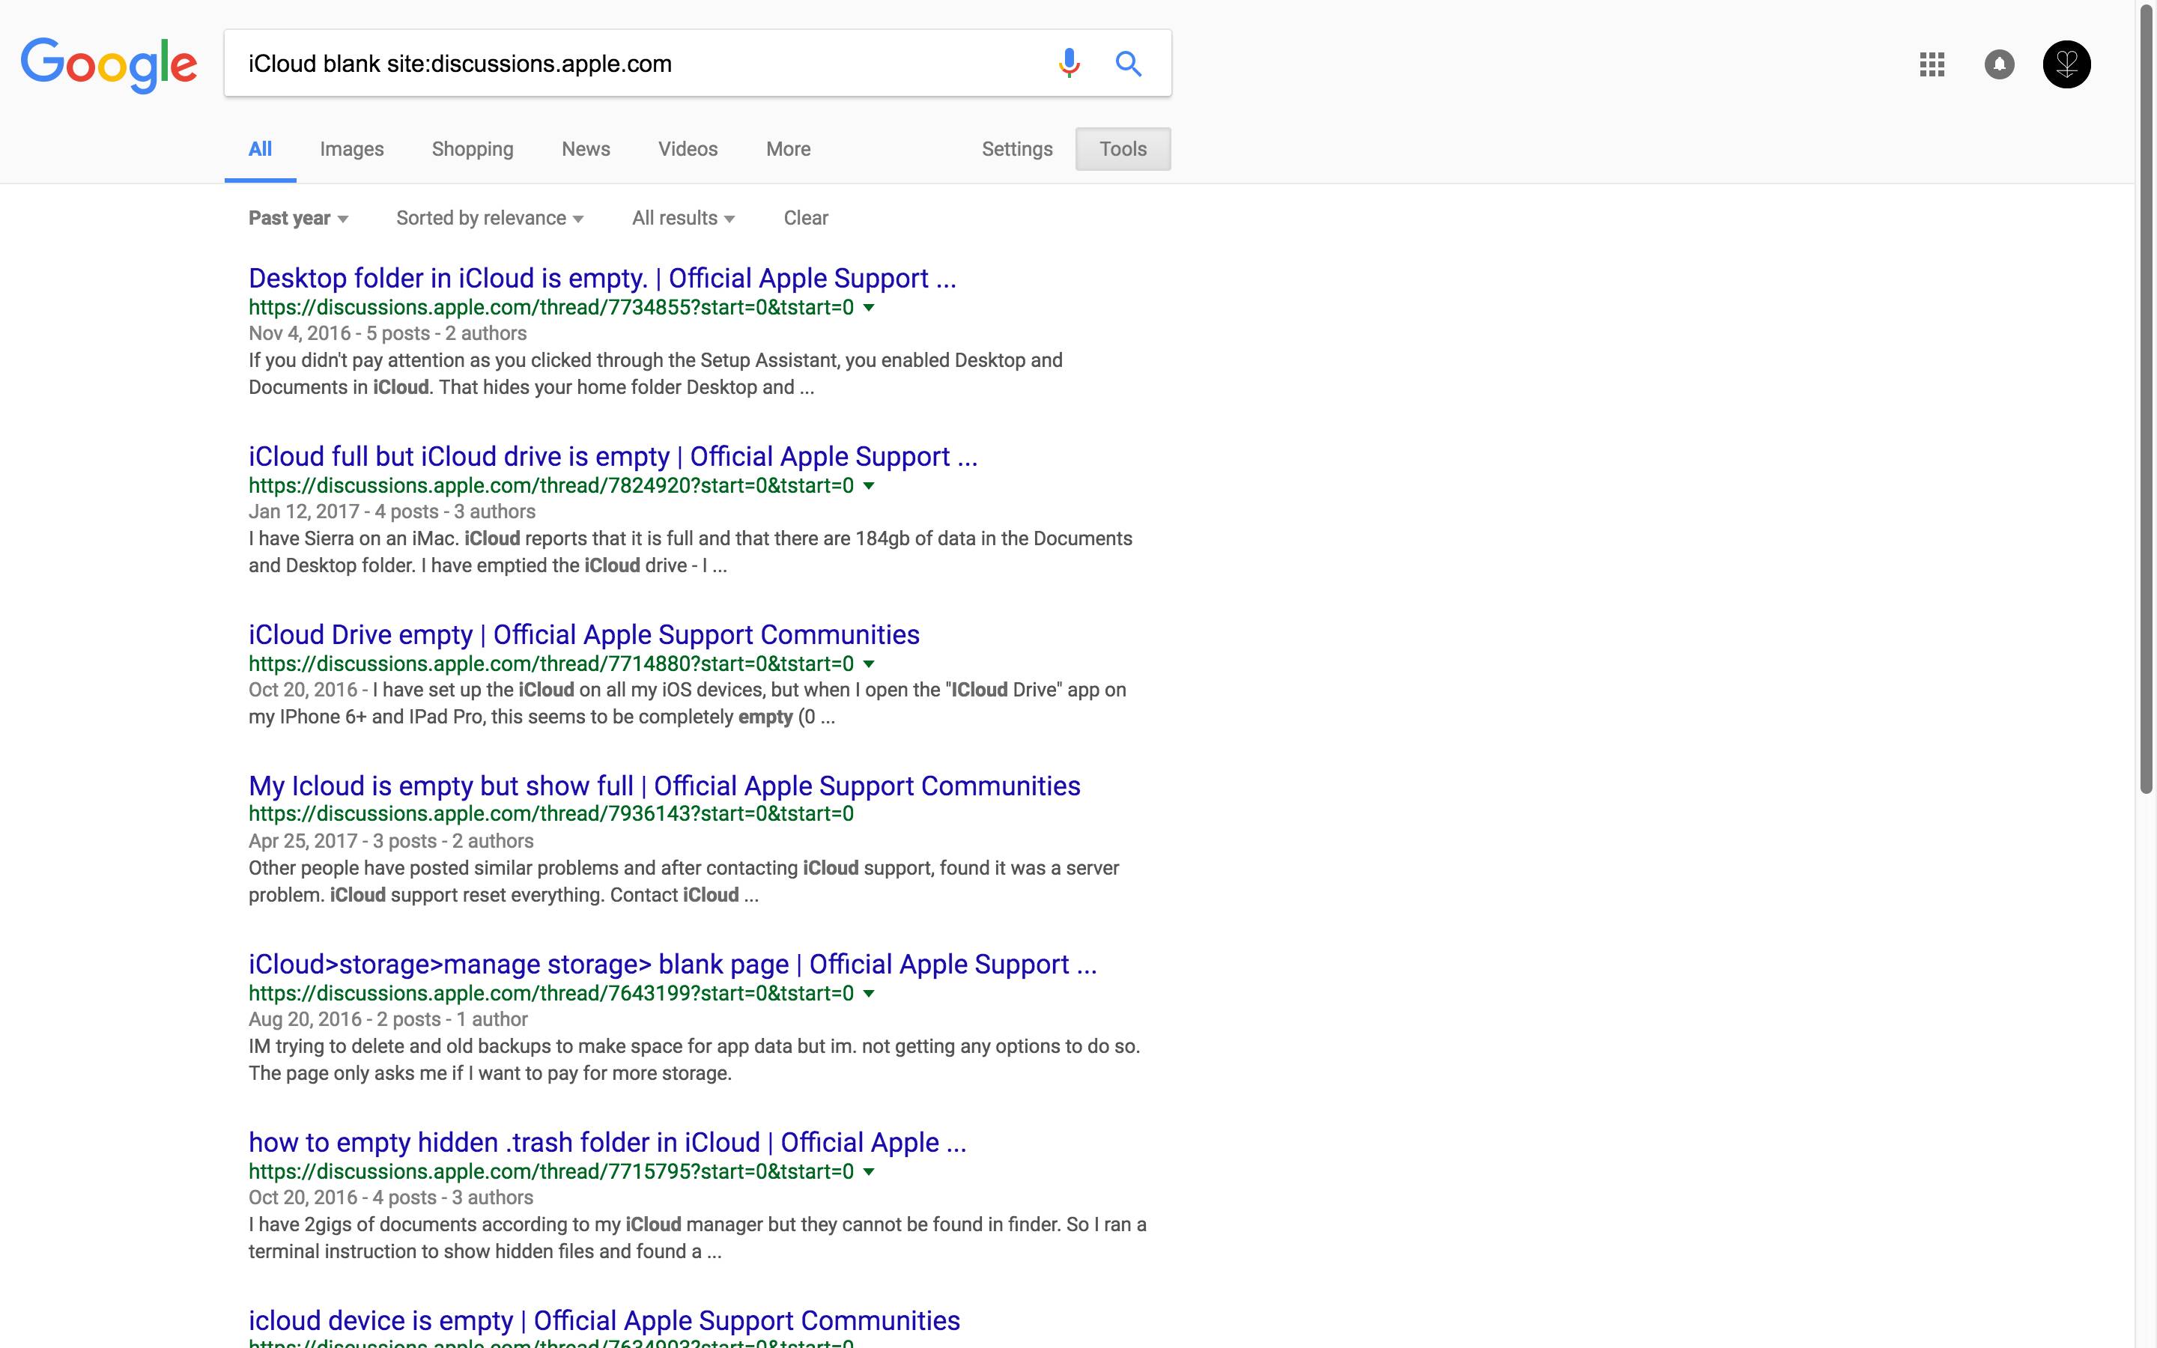2157x1348 pixels.
Task: Clear the applied search filters
Action: click(806, 219)
